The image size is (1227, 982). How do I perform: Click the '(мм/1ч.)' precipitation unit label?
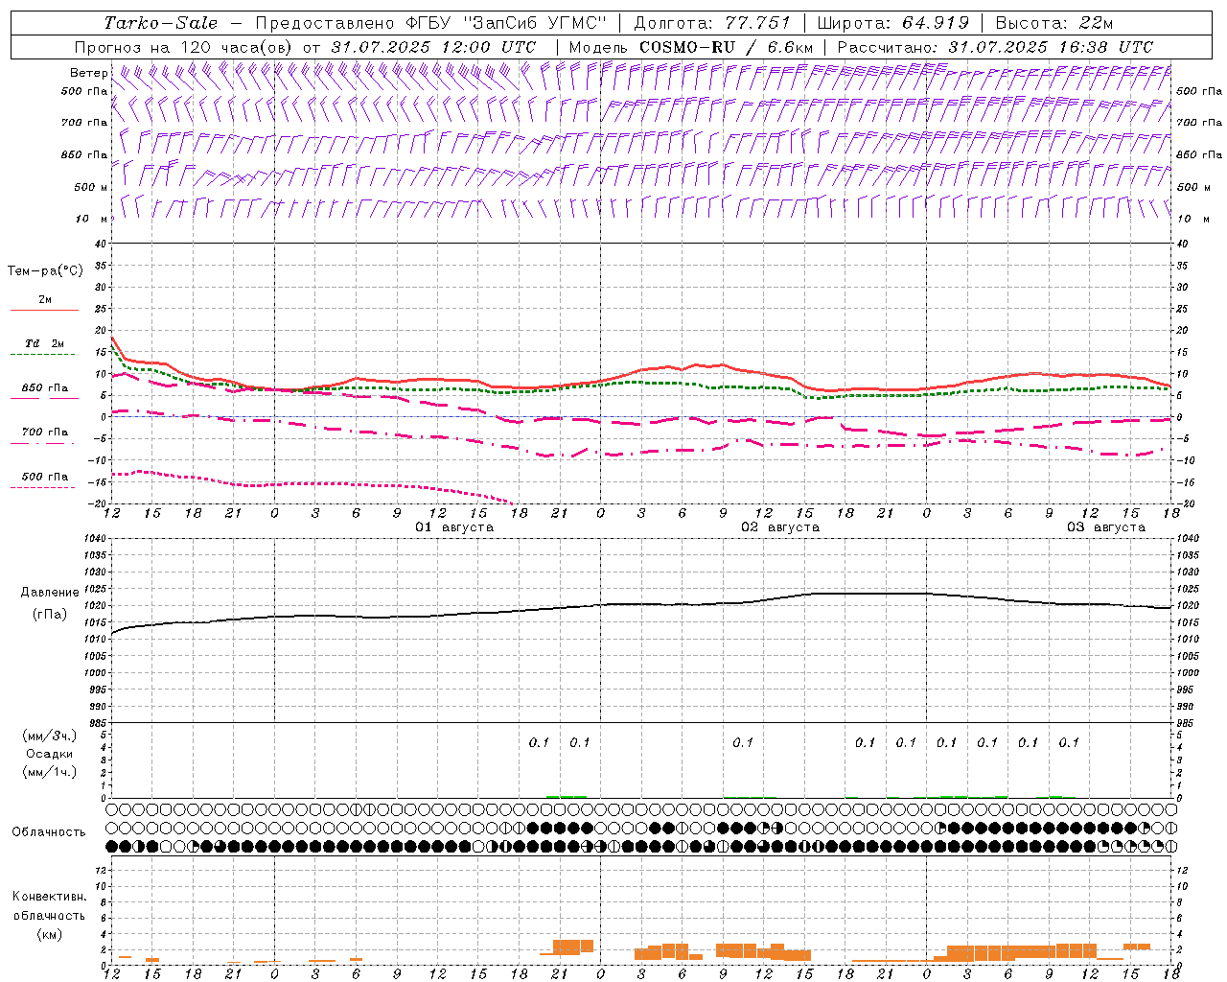(x=50, y=772)
